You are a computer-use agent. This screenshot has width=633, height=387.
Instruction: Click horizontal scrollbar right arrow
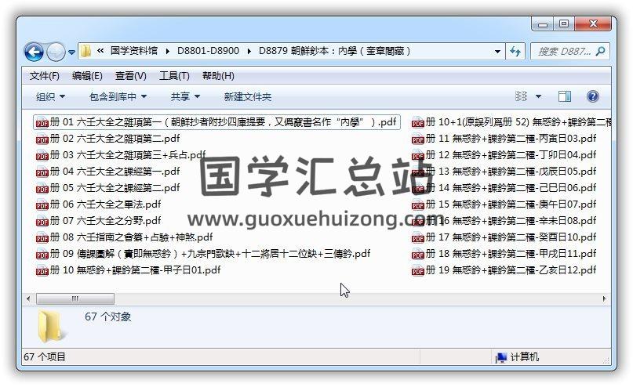(x=604, y=298)
